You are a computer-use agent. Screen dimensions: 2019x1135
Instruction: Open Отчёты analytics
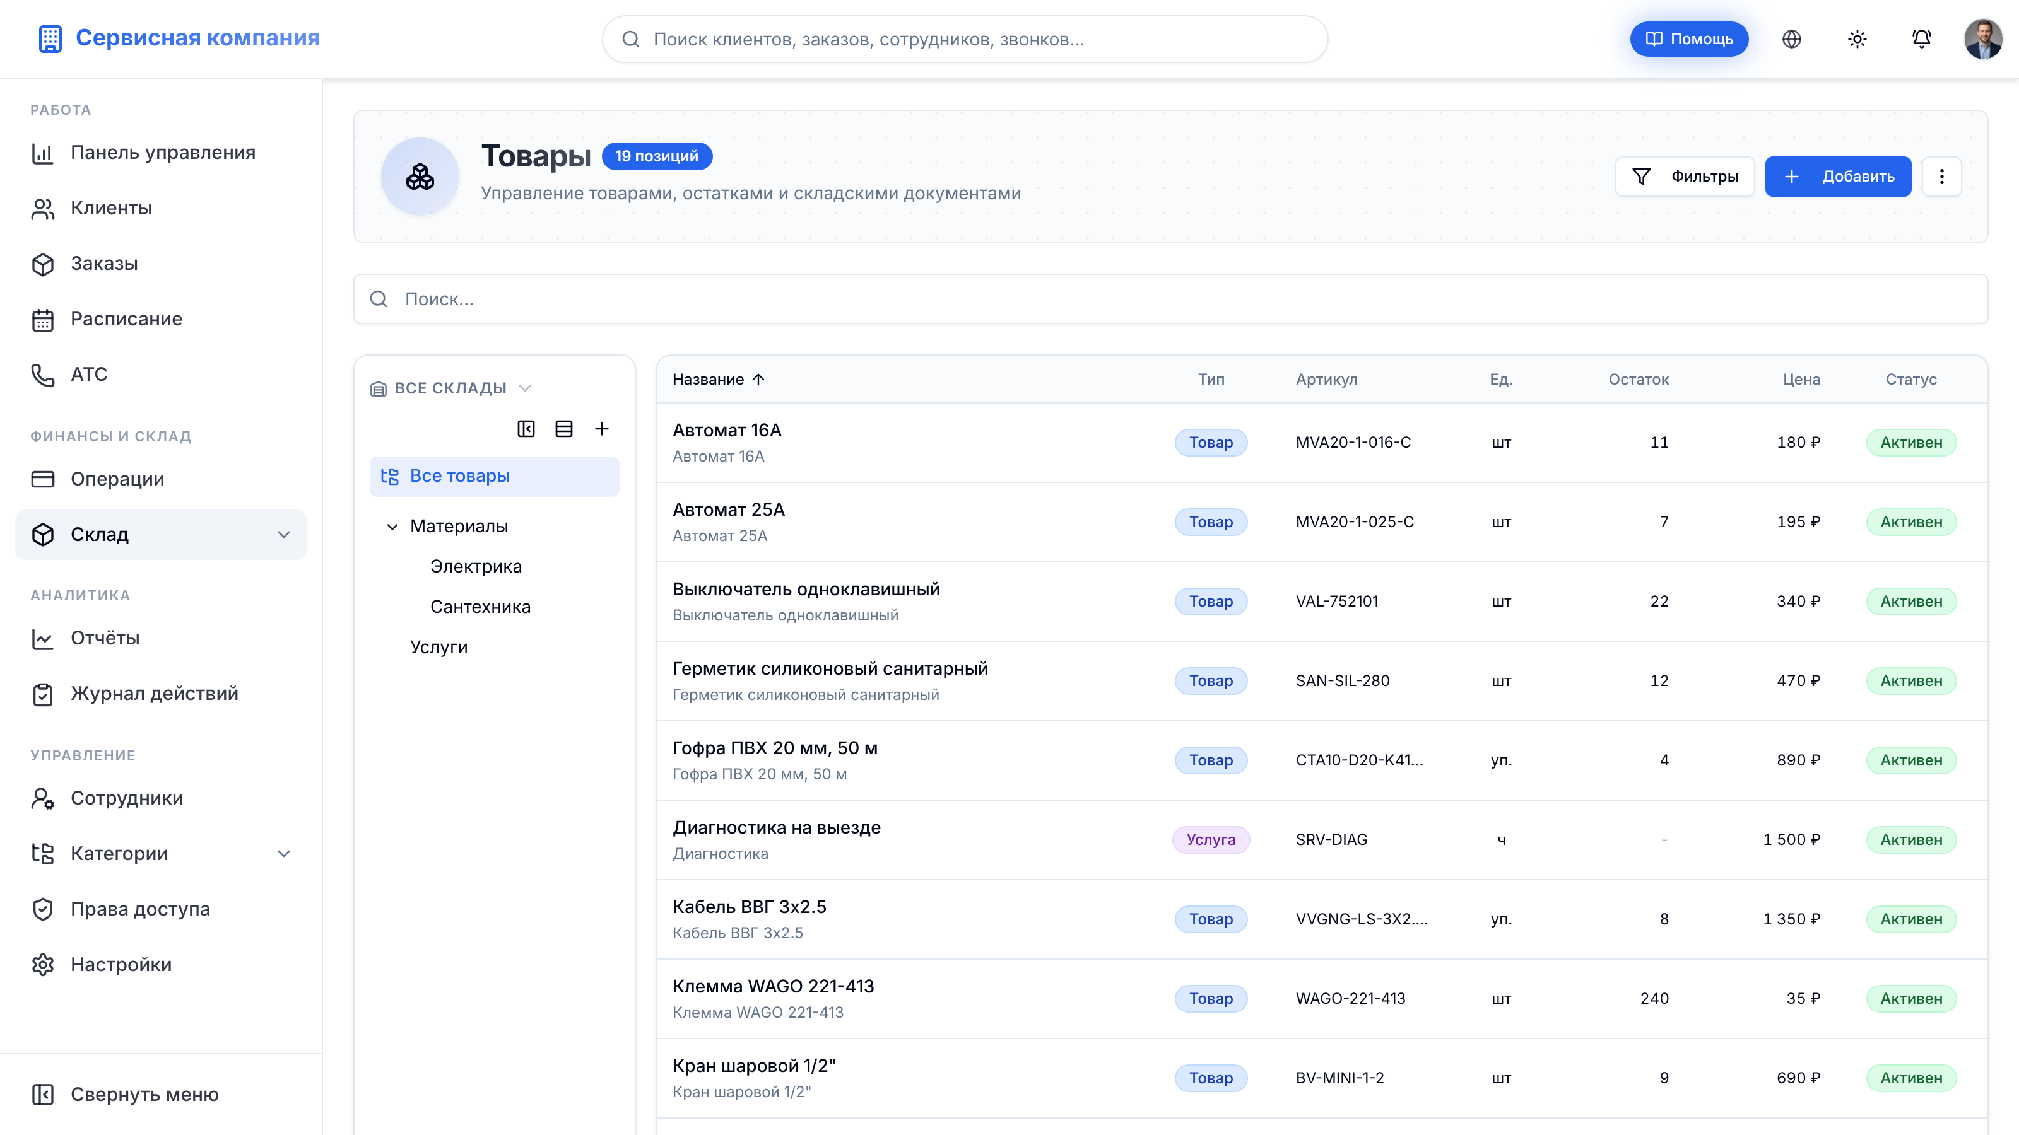tap(161, 638)
